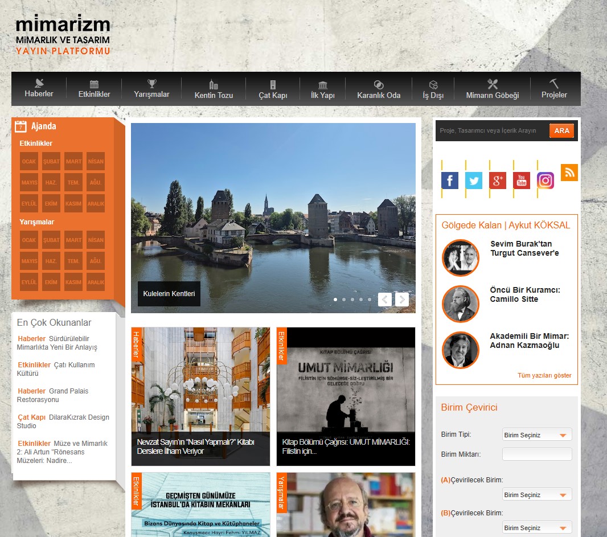The height and width of the screenshot is (537, 607).
Task: Open the RSS feed icon
Action: (569, 173)
